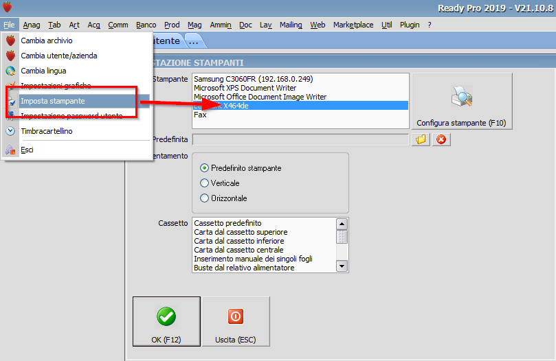Select Predefinito stampante orientation option
Screen dimensions: 556x361
point(241,168)
